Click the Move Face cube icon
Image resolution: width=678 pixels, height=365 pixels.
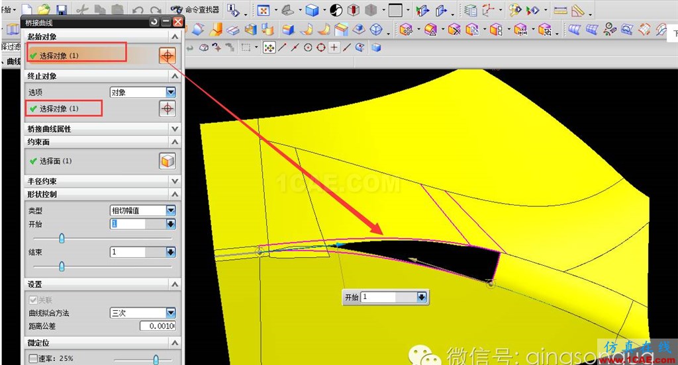coord(406,29)
